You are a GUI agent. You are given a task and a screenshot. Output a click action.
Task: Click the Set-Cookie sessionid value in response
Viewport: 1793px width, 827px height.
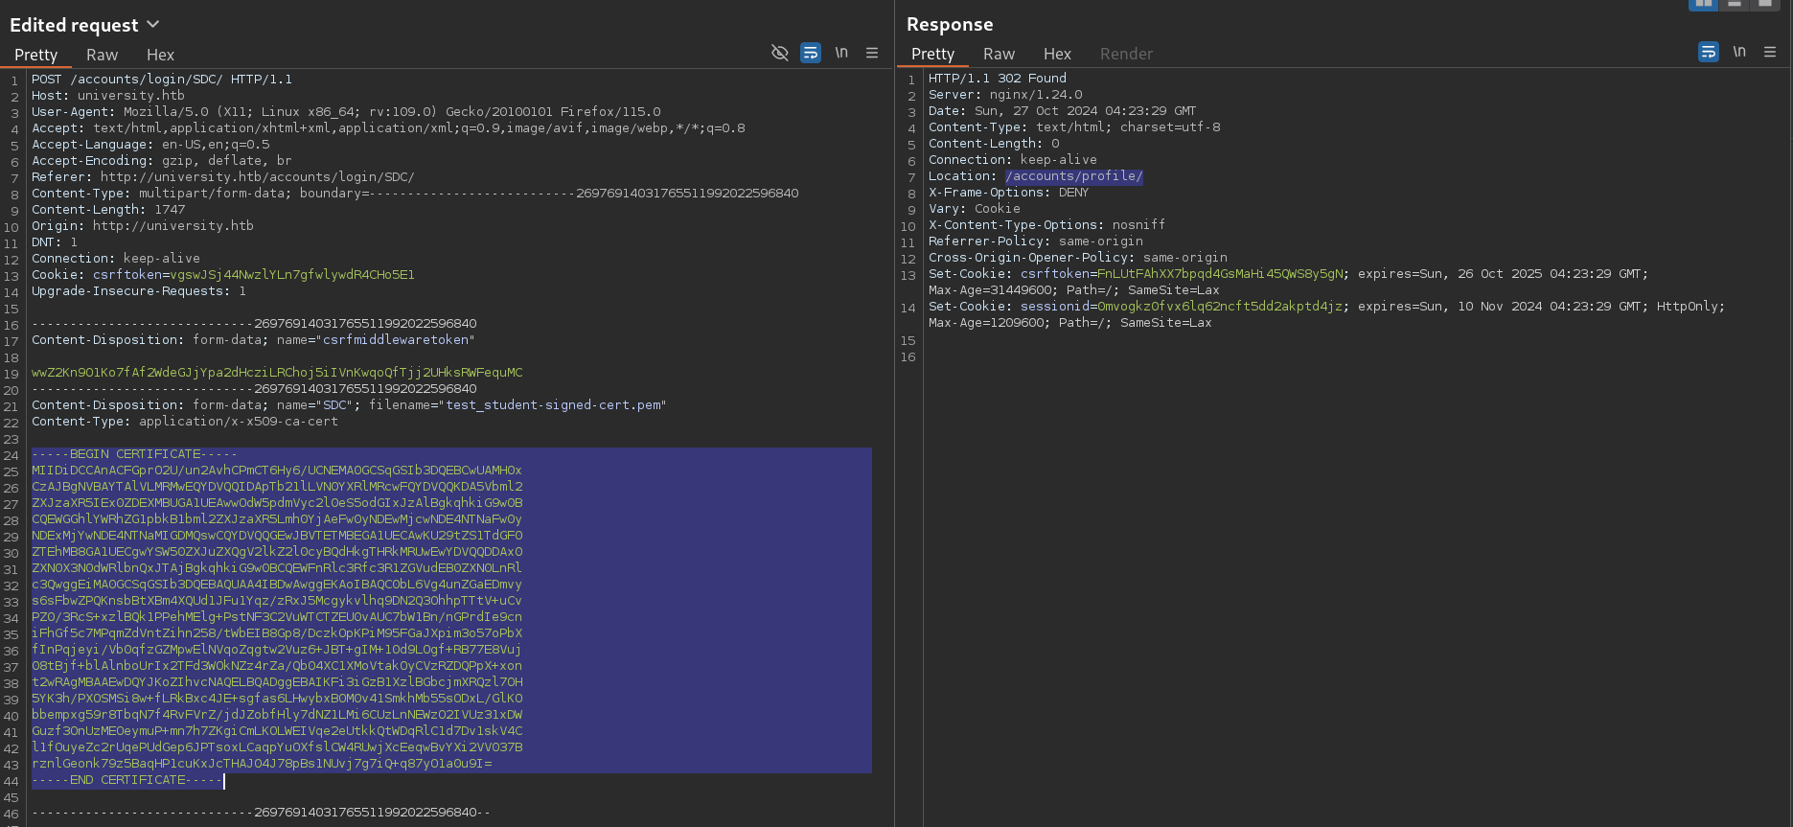[1221, 307]
